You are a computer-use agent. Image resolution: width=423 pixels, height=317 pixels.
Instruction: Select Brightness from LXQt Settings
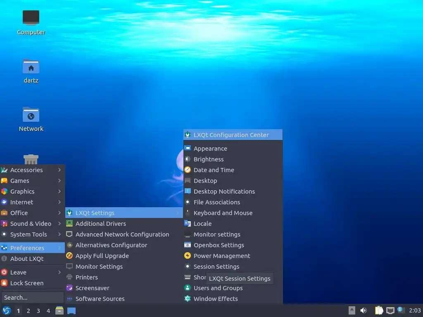[233, 159]
